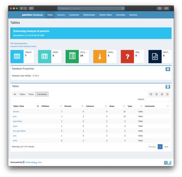Click the second export file icon
The height and width of the screenshot is (177, 182).
[157, 94]
